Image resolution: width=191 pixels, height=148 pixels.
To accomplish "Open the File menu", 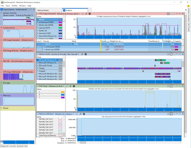I will pos(2,6).
